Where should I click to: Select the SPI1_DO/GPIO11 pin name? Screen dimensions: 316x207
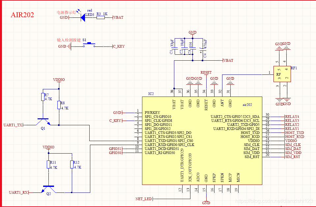click(x=158, y=125)
